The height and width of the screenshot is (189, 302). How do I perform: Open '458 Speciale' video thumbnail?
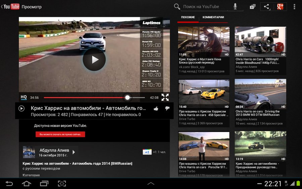click(204, 94)
